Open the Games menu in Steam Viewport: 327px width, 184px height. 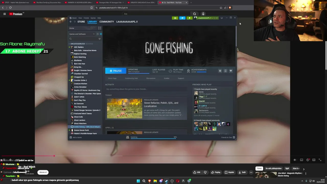[x=93, y=18]
